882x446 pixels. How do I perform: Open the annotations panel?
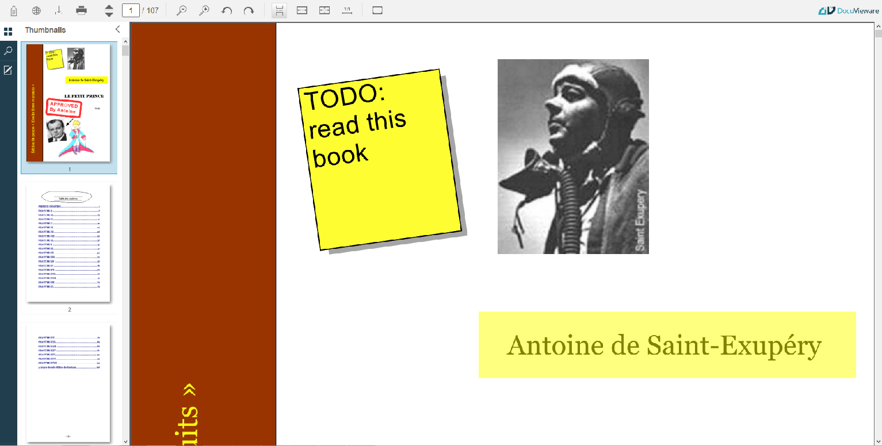[x=8, y=70]
